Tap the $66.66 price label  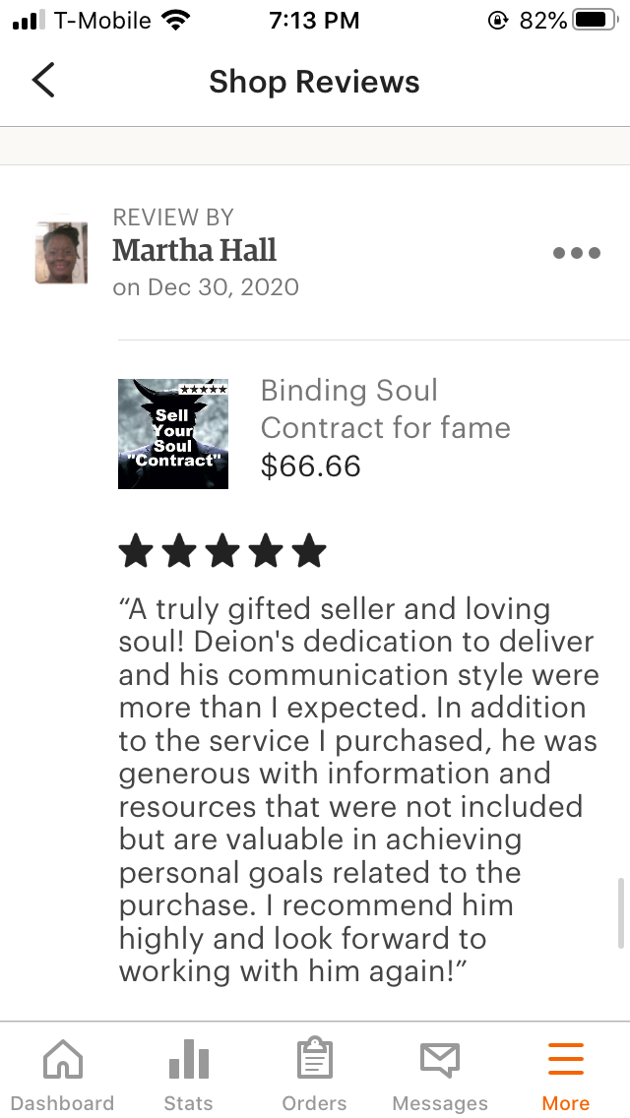coord(310,466)
